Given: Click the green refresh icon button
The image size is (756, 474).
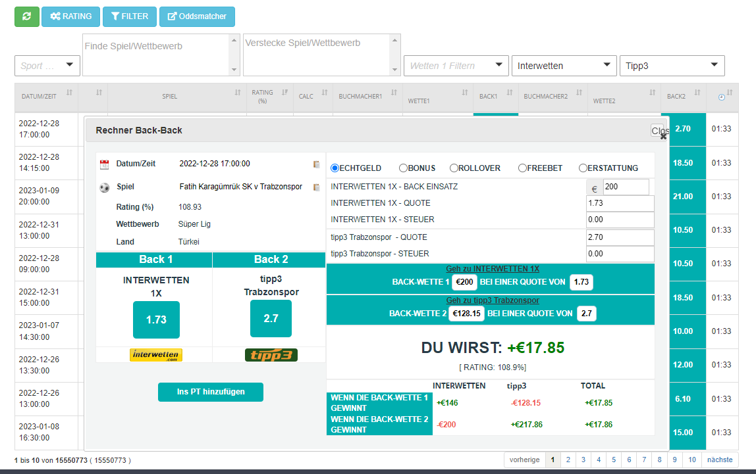Looking at the screenshot, I should click(x=27, y=16).
